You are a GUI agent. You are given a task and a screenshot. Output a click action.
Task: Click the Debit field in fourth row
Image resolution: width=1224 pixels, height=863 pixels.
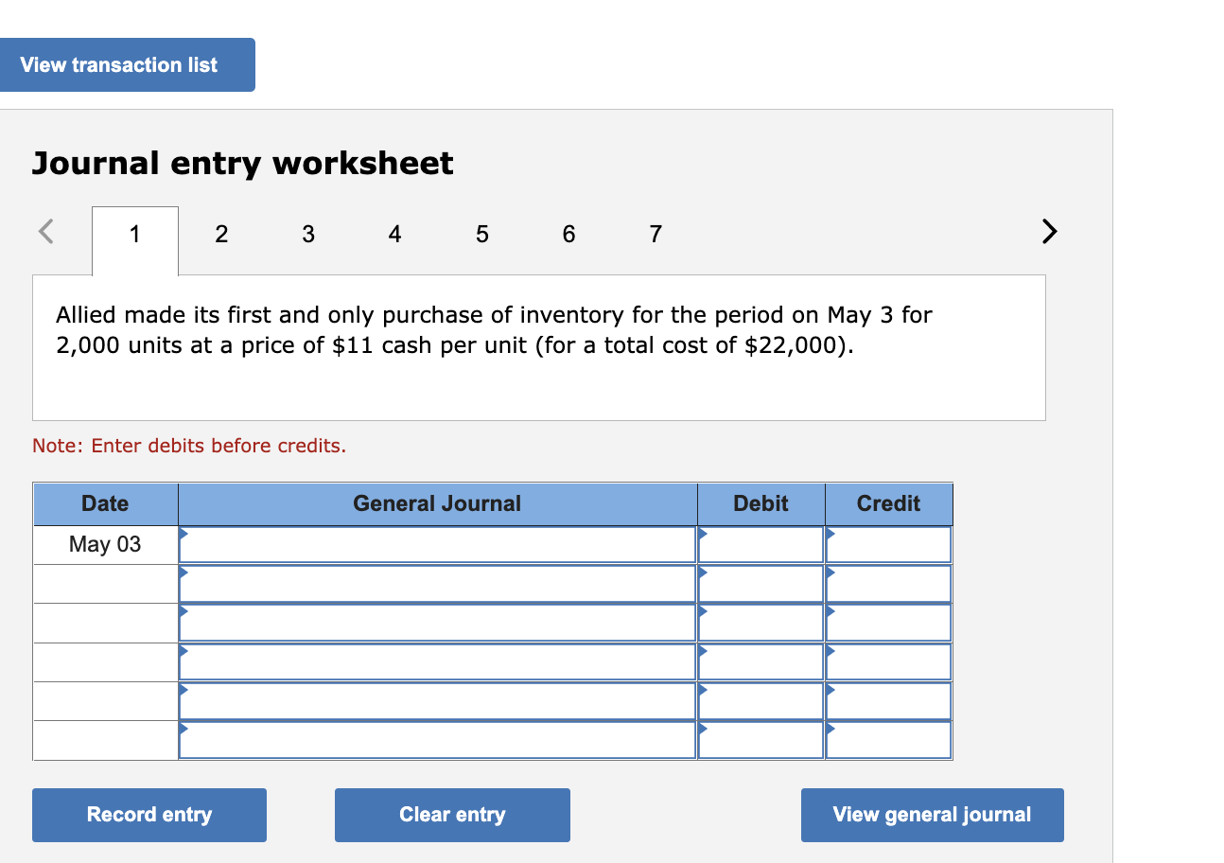tap(761, 661)
